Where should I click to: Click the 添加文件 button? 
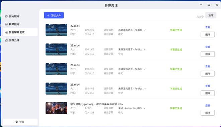click(54, 15)
